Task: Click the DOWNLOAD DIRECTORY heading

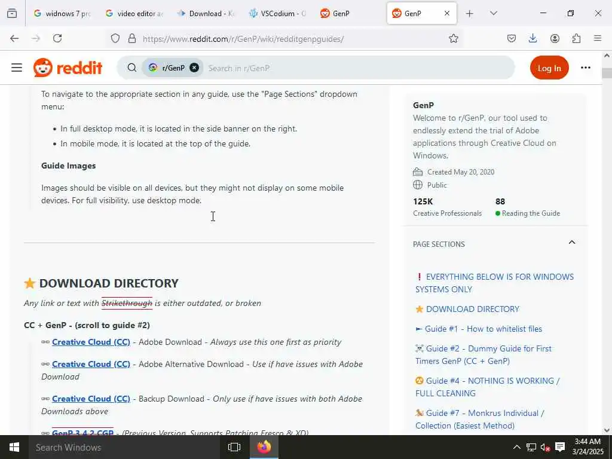Action: tap(109, 283)
